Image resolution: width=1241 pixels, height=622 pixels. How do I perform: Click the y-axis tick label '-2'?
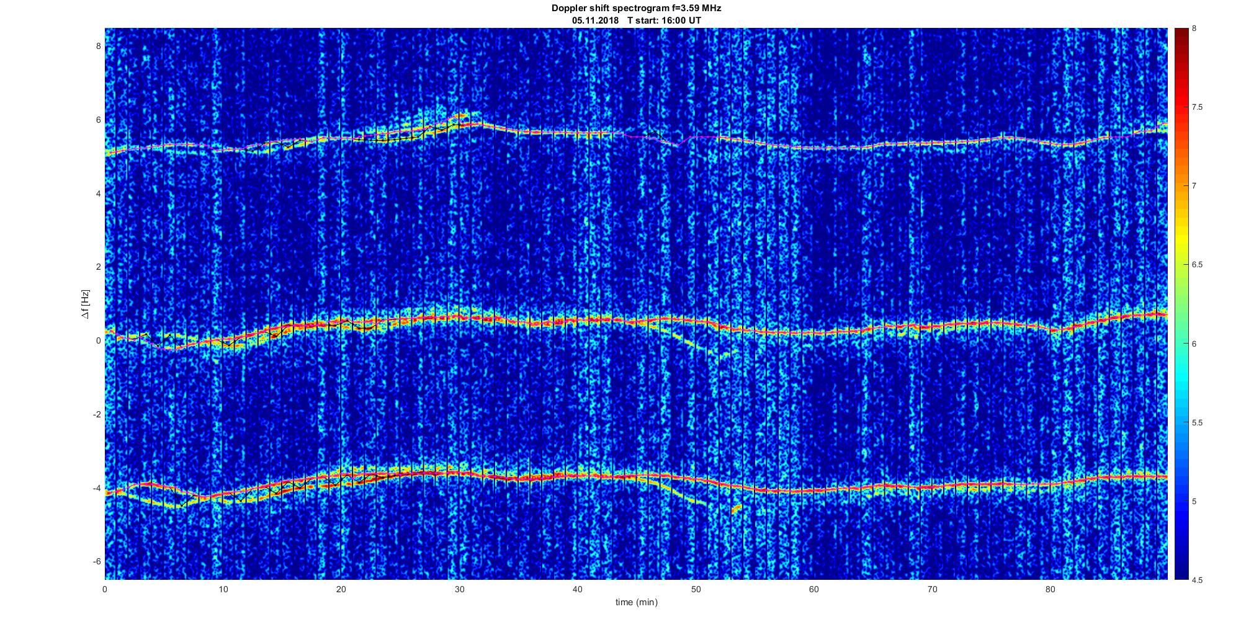[96, 414]
